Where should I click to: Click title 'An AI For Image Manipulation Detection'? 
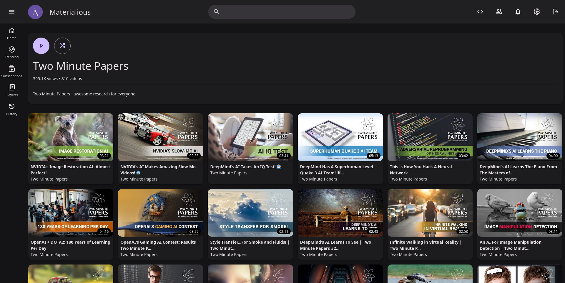[511, 245]
